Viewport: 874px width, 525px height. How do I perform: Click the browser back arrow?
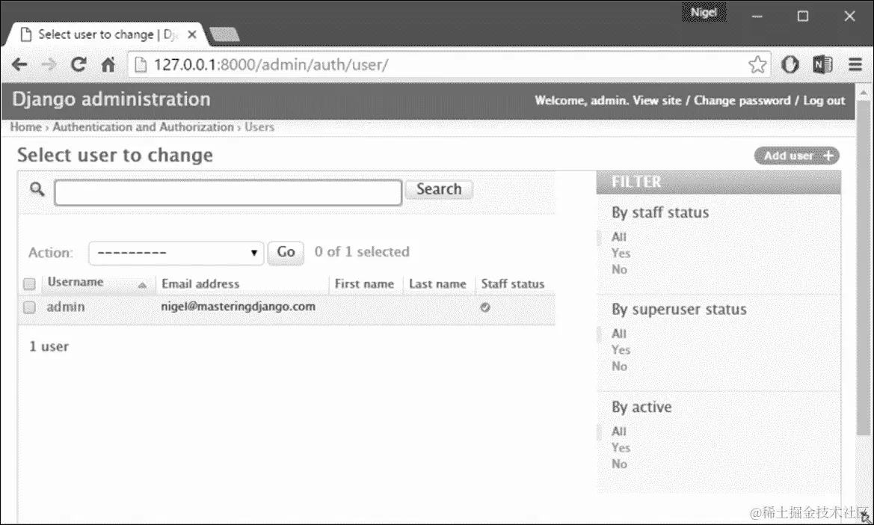pos(19,64)
